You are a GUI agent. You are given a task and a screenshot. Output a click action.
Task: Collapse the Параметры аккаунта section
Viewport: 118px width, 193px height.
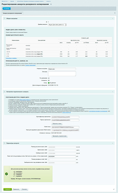pyautogui.click(x=113, y=143)
